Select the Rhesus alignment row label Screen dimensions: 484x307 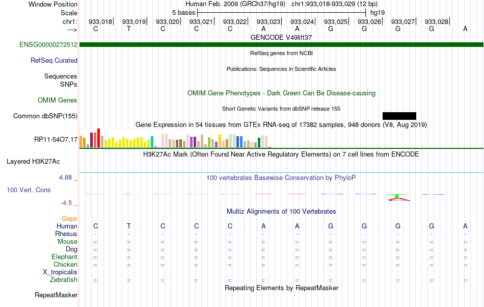coord(66,234)
